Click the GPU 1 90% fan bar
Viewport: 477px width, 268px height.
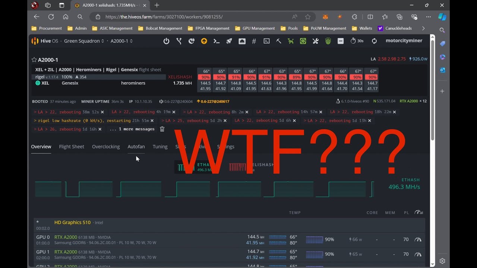(x=315, y=254)
